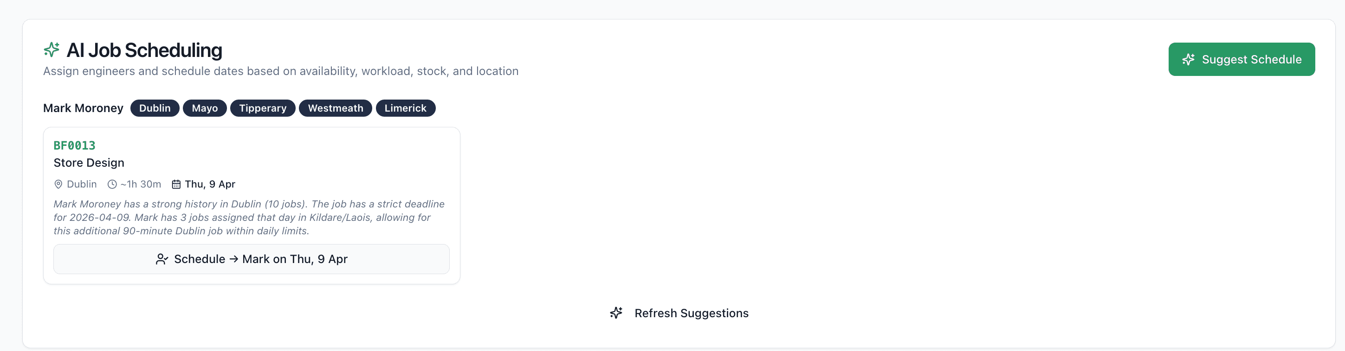Select the Limerick county chip
The height and width of the screenshot is (351, 1345).
click(x=406, y=108)
